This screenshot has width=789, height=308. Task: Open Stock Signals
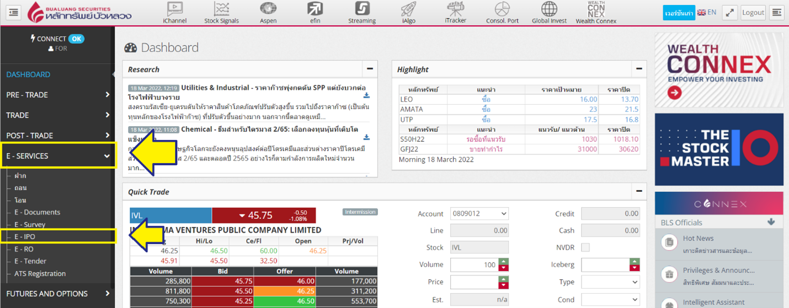coord(221,13)
